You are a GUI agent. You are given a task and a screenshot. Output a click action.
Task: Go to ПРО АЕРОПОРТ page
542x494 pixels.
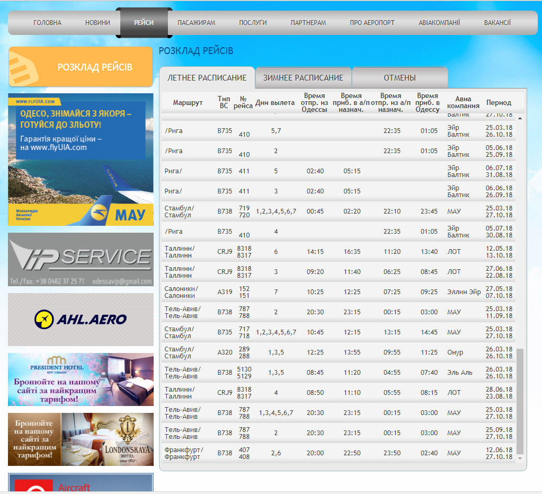[x=372, y=22]
